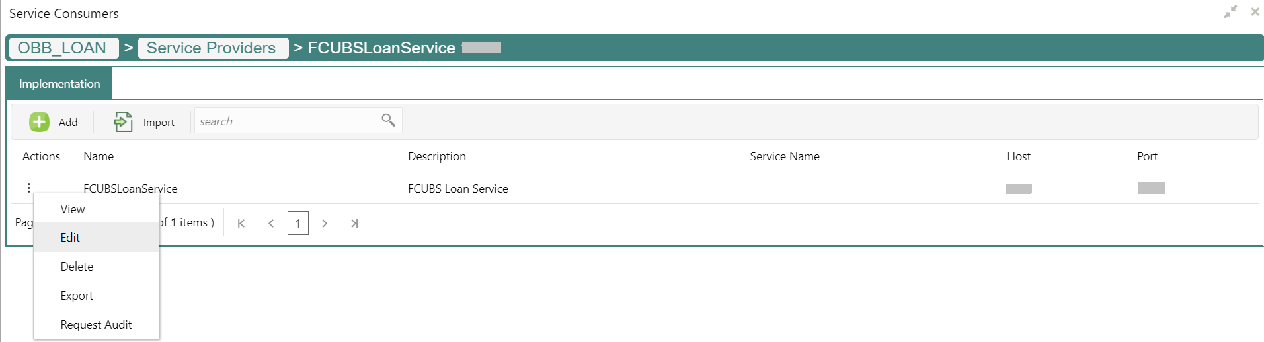Go to next page of results
The height and width of the screenshot is (342, 1264).
(x=325, y=223)
